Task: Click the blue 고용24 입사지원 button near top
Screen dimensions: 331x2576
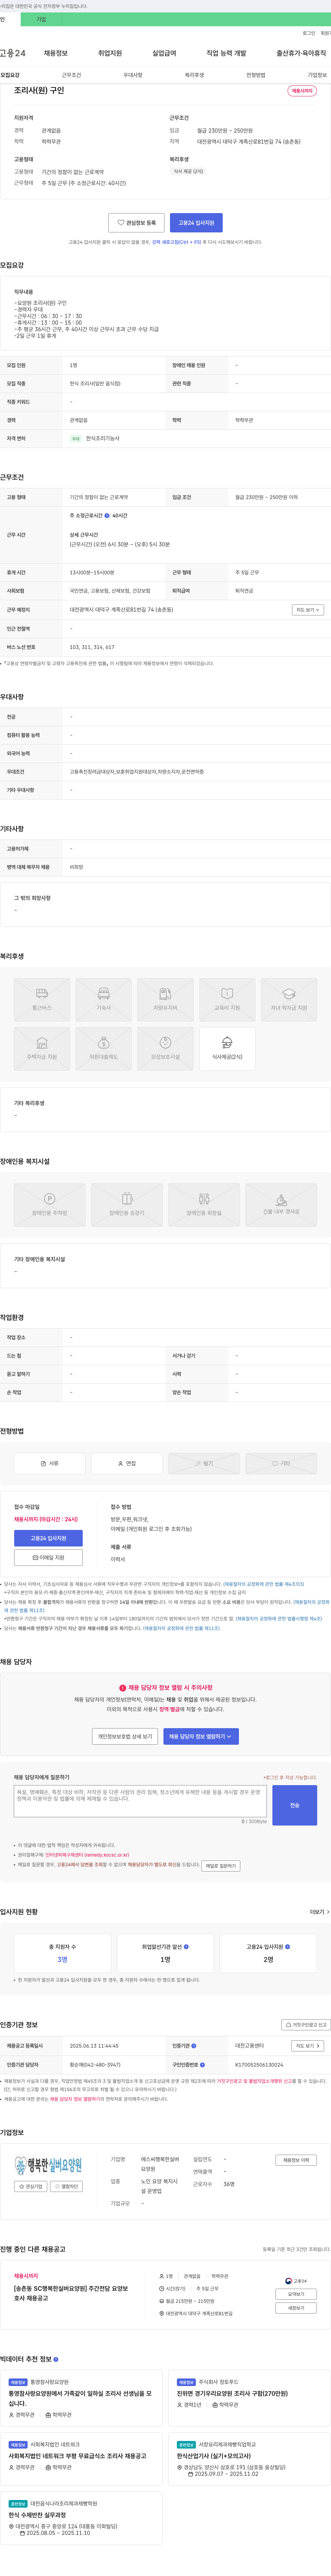Action: 197,223
